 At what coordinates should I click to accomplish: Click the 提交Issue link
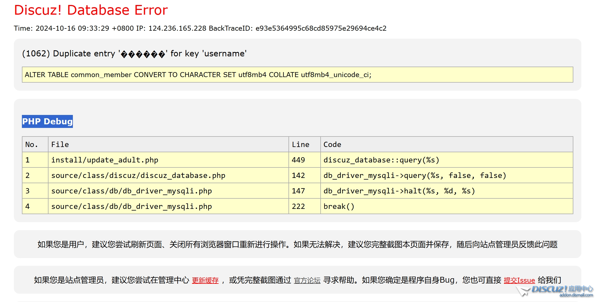519,280
